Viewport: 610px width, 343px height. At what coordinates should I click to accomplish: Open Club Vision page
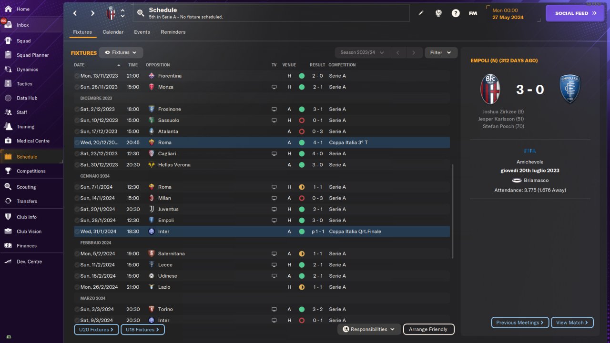pyautogui.click(x=31, y=232)
